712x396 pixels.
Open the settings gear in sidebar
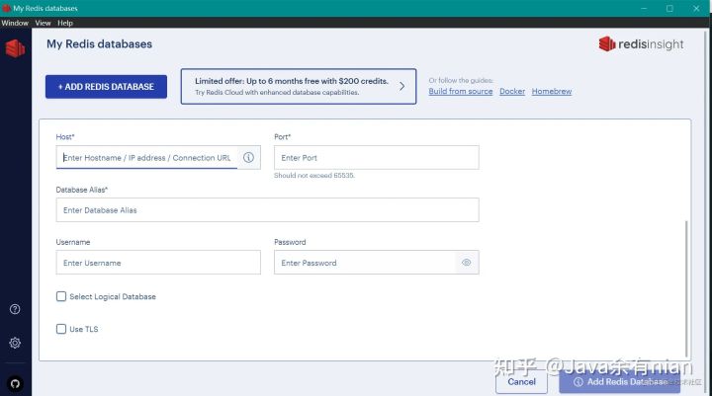pos(15,343)
